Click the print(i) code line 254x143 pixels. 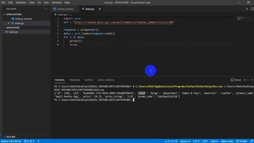76,41
